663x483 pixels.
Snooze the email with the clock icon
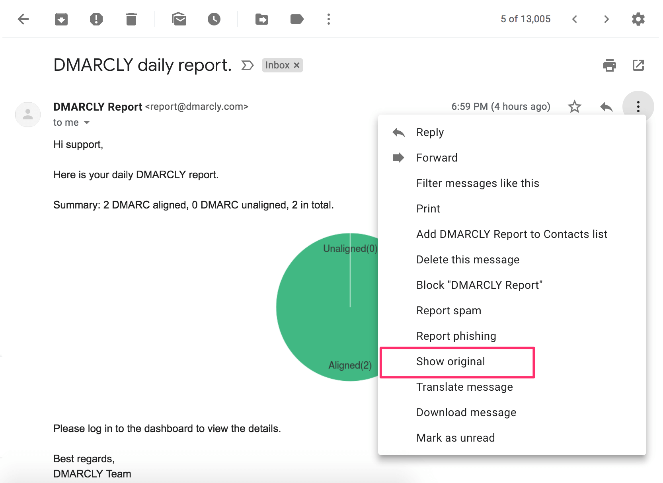214,19
